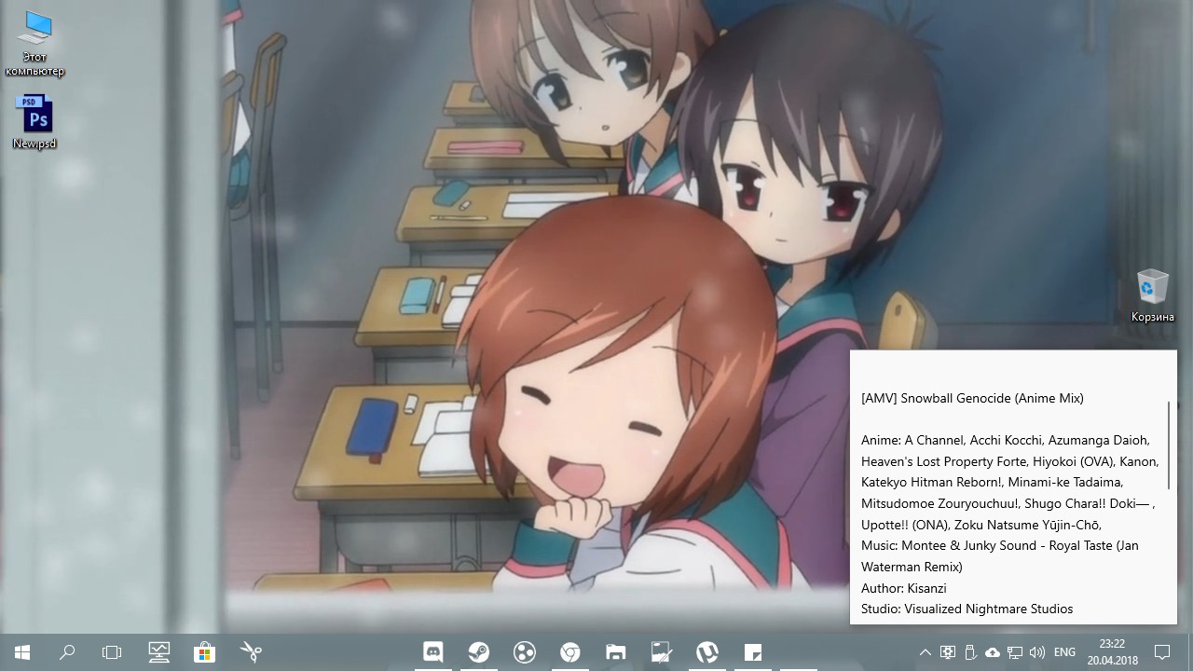Switch to Steam on the taskbar
Image resolution: width=1193 pixels, height=671 pixels.
[x=479, y=652]
